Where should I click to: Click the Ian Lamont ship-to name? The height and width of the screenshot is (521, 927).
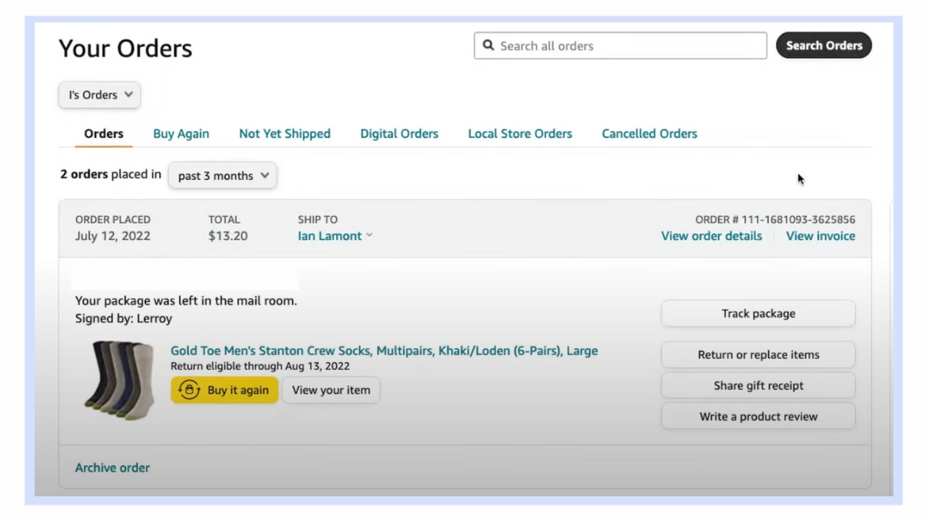330,236
